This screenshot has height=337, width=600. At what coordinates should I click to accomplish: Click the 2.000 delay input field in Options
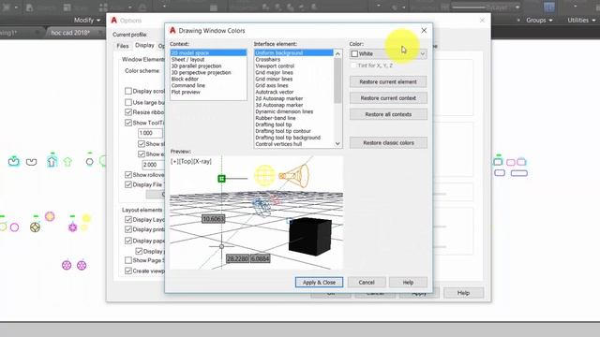pos(153,165)
